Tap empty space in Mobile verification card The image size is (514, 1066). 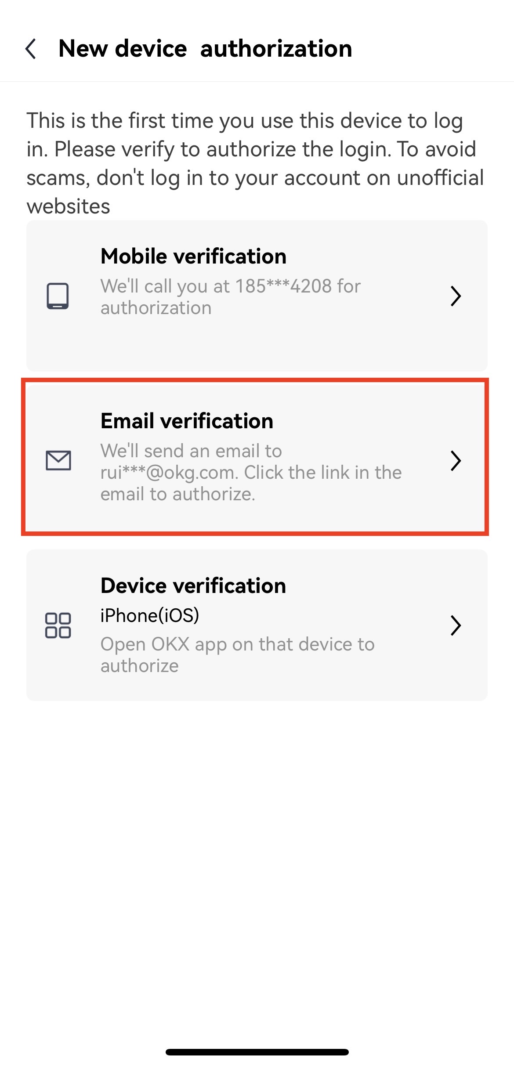click(x=257, y=345)
